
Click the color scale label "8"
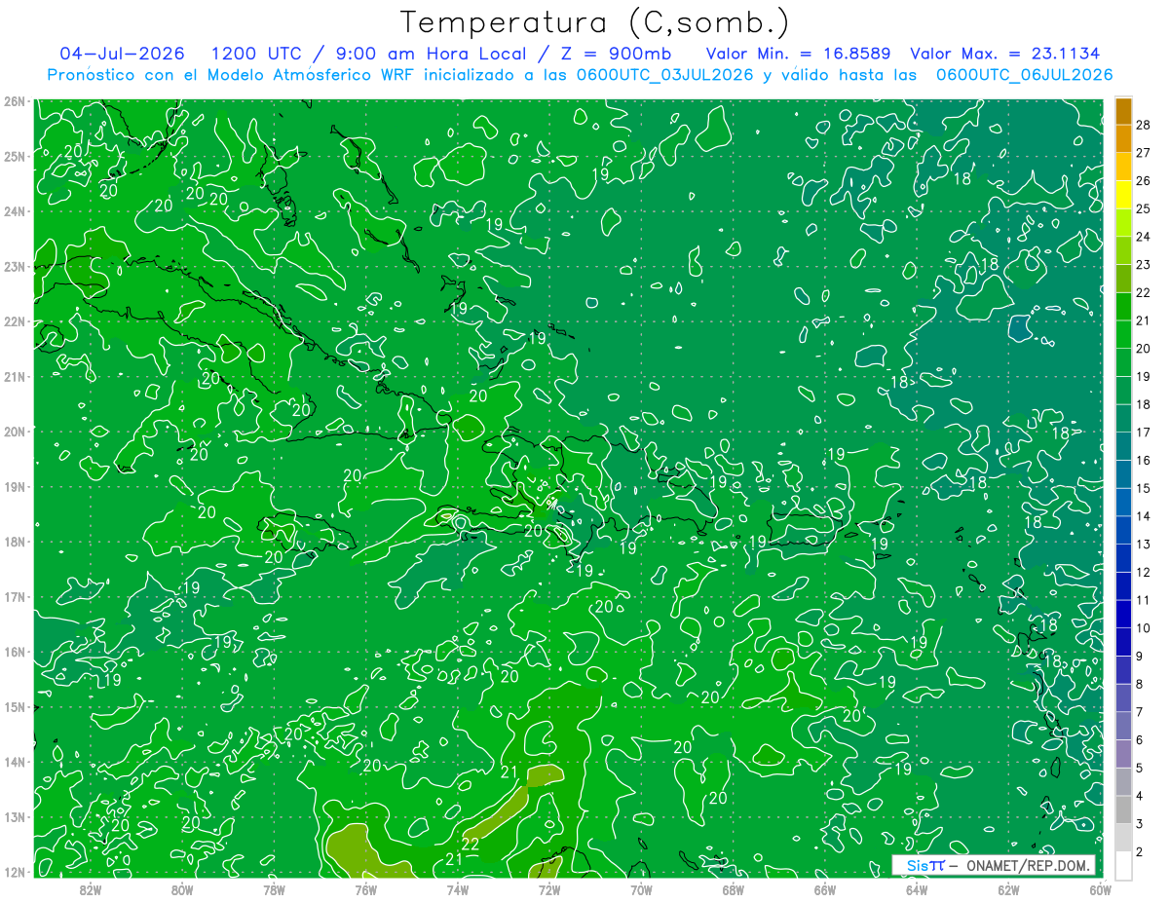[x=1140, y=684]
